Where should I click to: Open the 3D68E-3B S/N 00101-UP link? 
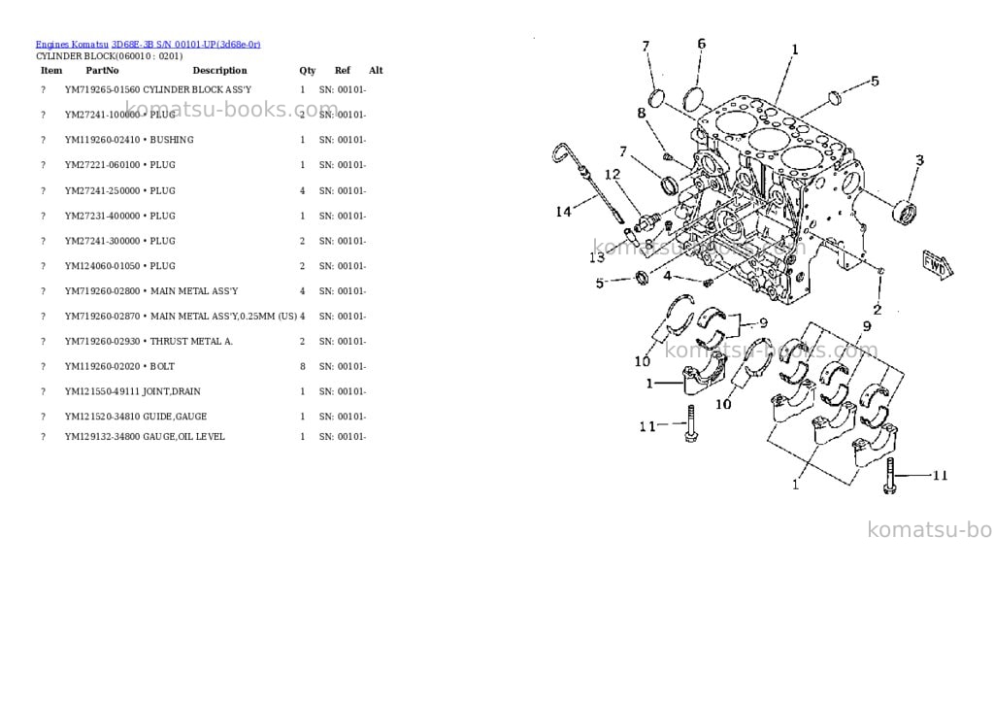tap(185, 45)
